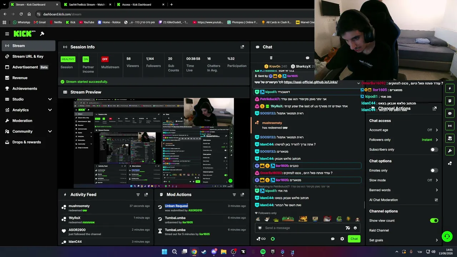Open the Moderation page
Viewport: 457px width, 257px height.
(x=28, y=121)
